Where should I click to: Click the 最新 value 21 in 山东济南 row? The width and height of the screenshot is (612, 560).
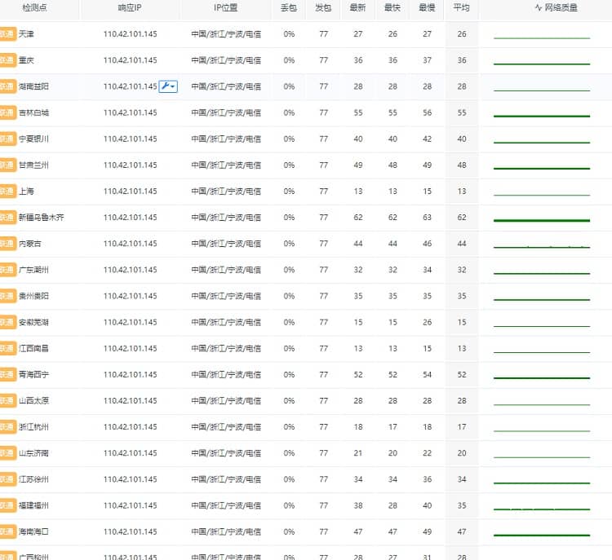pos(358,452)
